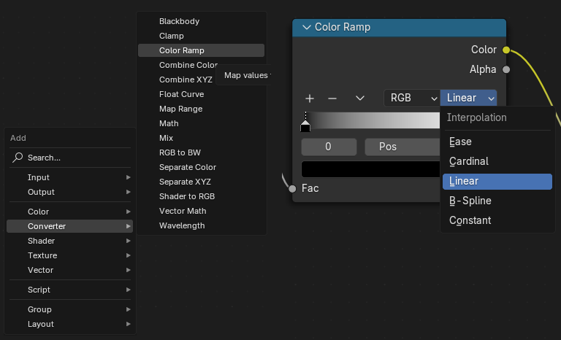Click the gray Alpha output socket
The width and height of the screenshot is (561, 340).
click(x=506, y=69)
